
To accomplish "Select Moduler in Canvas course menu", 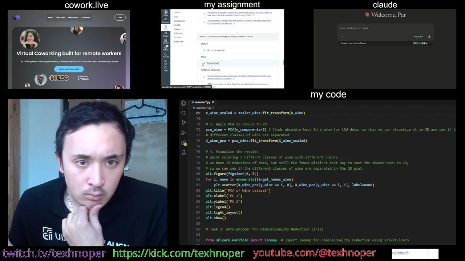I will 177,25.
